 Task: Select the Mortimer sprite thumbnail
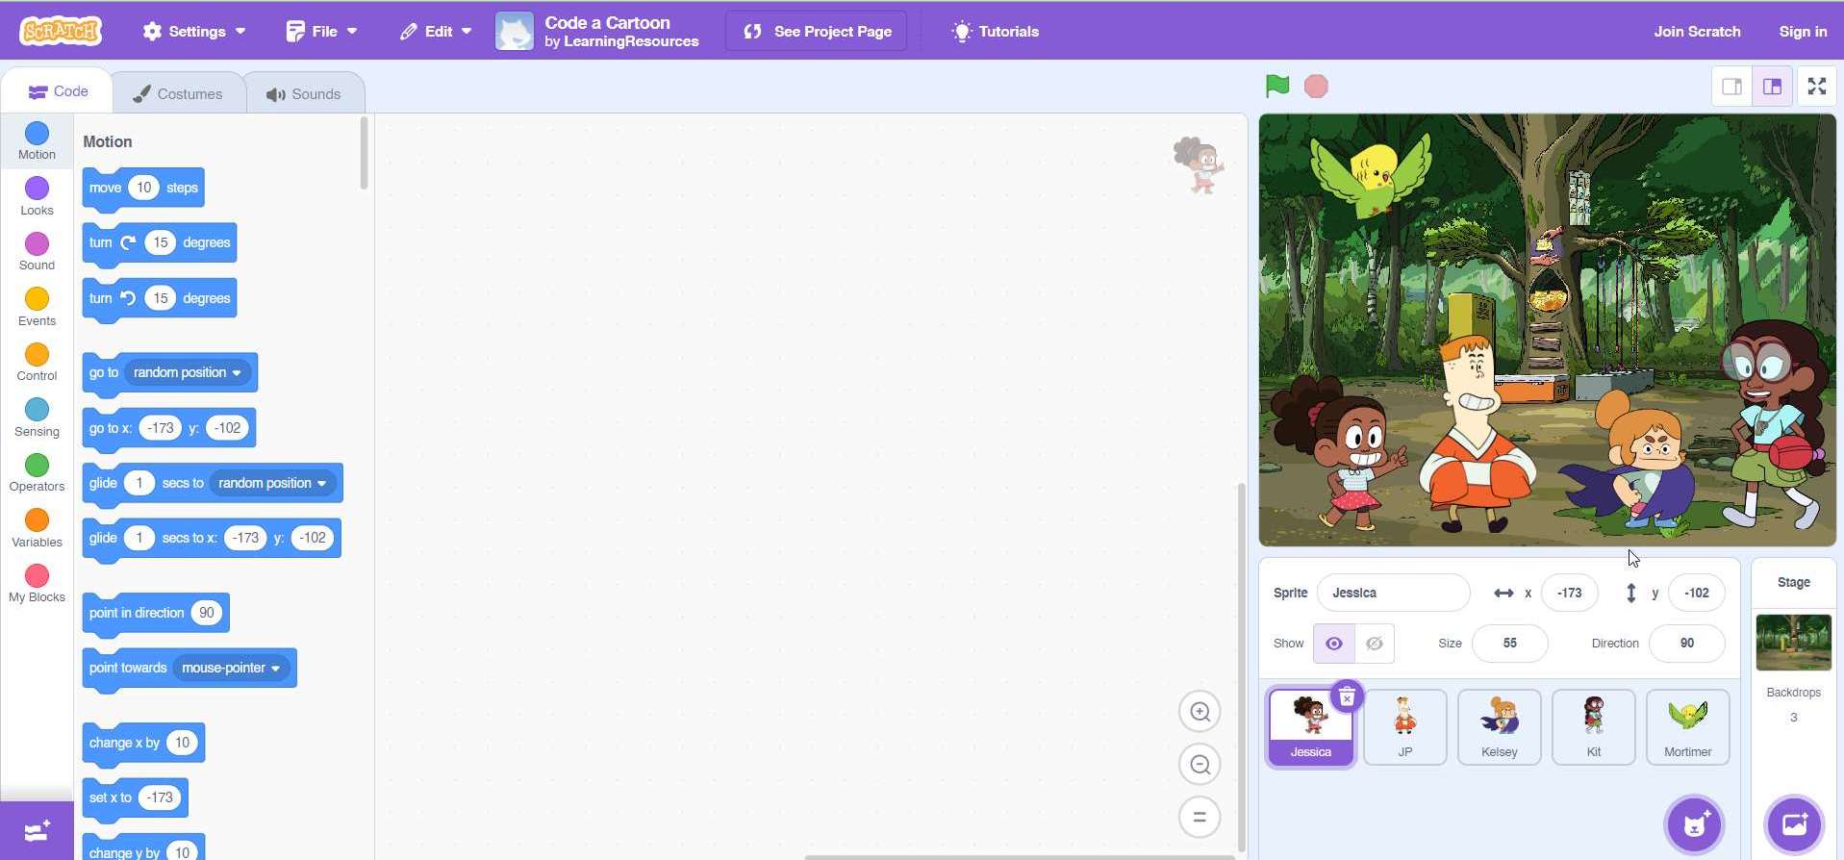(1688, 727)
